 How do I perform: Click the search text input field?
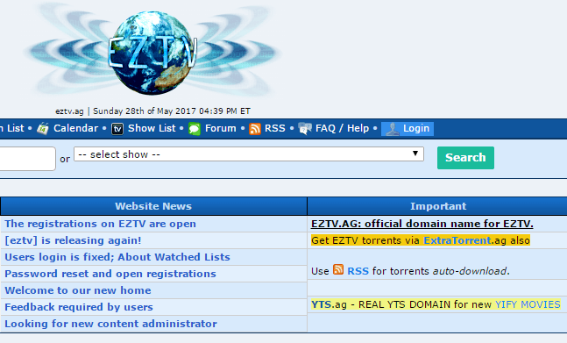click(x=27, y=159)
